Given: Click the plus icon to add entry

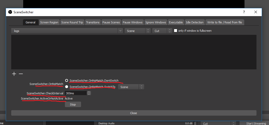Looking at the screenshot, I should [14, 74].
